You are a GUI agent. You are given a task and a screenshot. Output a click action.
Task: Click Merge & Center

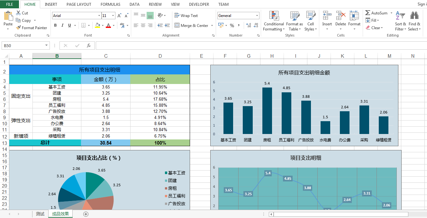tap(192, 25)
